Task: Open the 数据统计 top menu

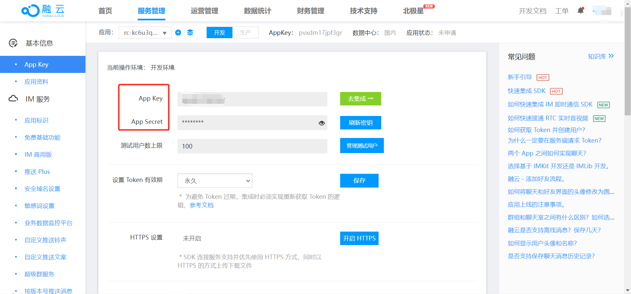Action: (257, 11)
